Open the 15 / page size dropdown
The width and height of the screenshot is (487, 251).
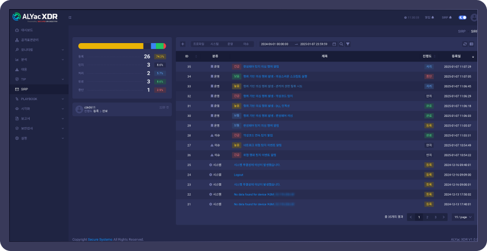pyautogui.click(x=463, y=217)
